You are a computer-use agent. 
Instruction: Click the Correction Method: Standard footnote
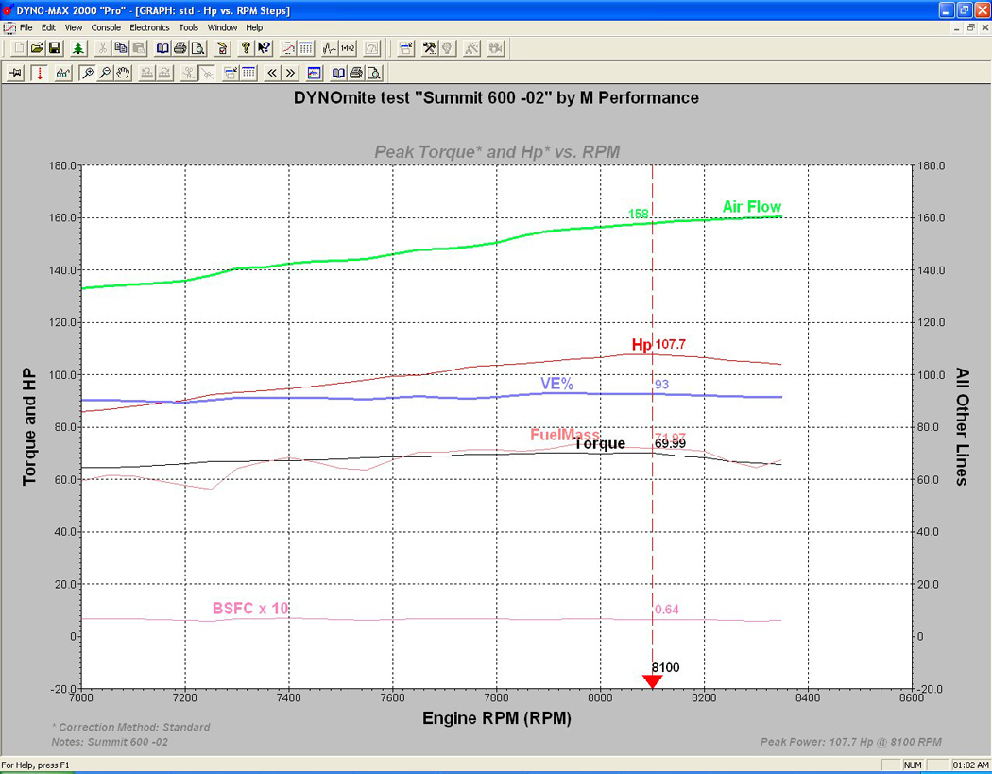point(131,727)
